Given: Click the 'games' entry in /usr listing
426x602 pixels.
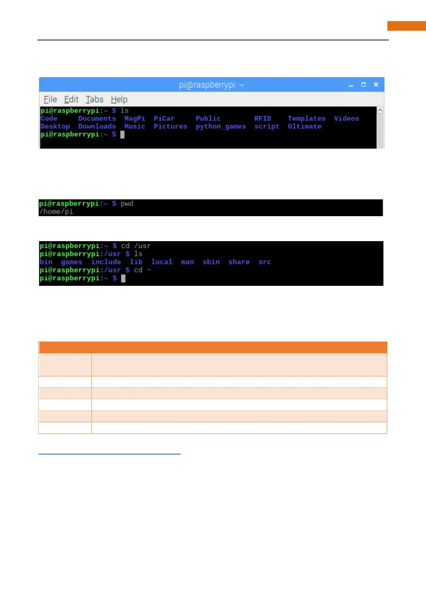Looking at the screenshot, I should [72, 262].
